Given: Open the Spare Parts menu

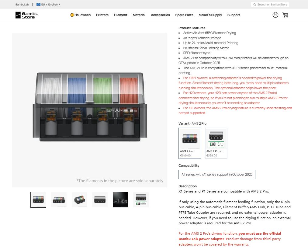Looking at the screenshot, I should coord(184,15).
